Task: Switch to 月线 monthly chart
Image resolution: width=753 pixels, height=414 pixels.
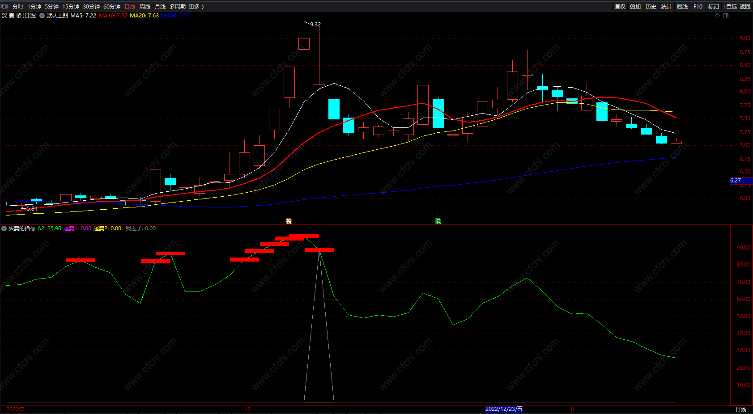Action: coord(160,7)
